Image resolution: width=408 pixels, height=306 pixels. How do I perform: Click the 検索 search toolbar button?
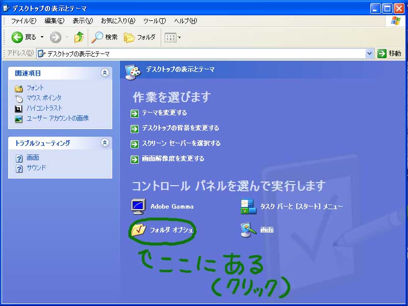tap(105, 37)
